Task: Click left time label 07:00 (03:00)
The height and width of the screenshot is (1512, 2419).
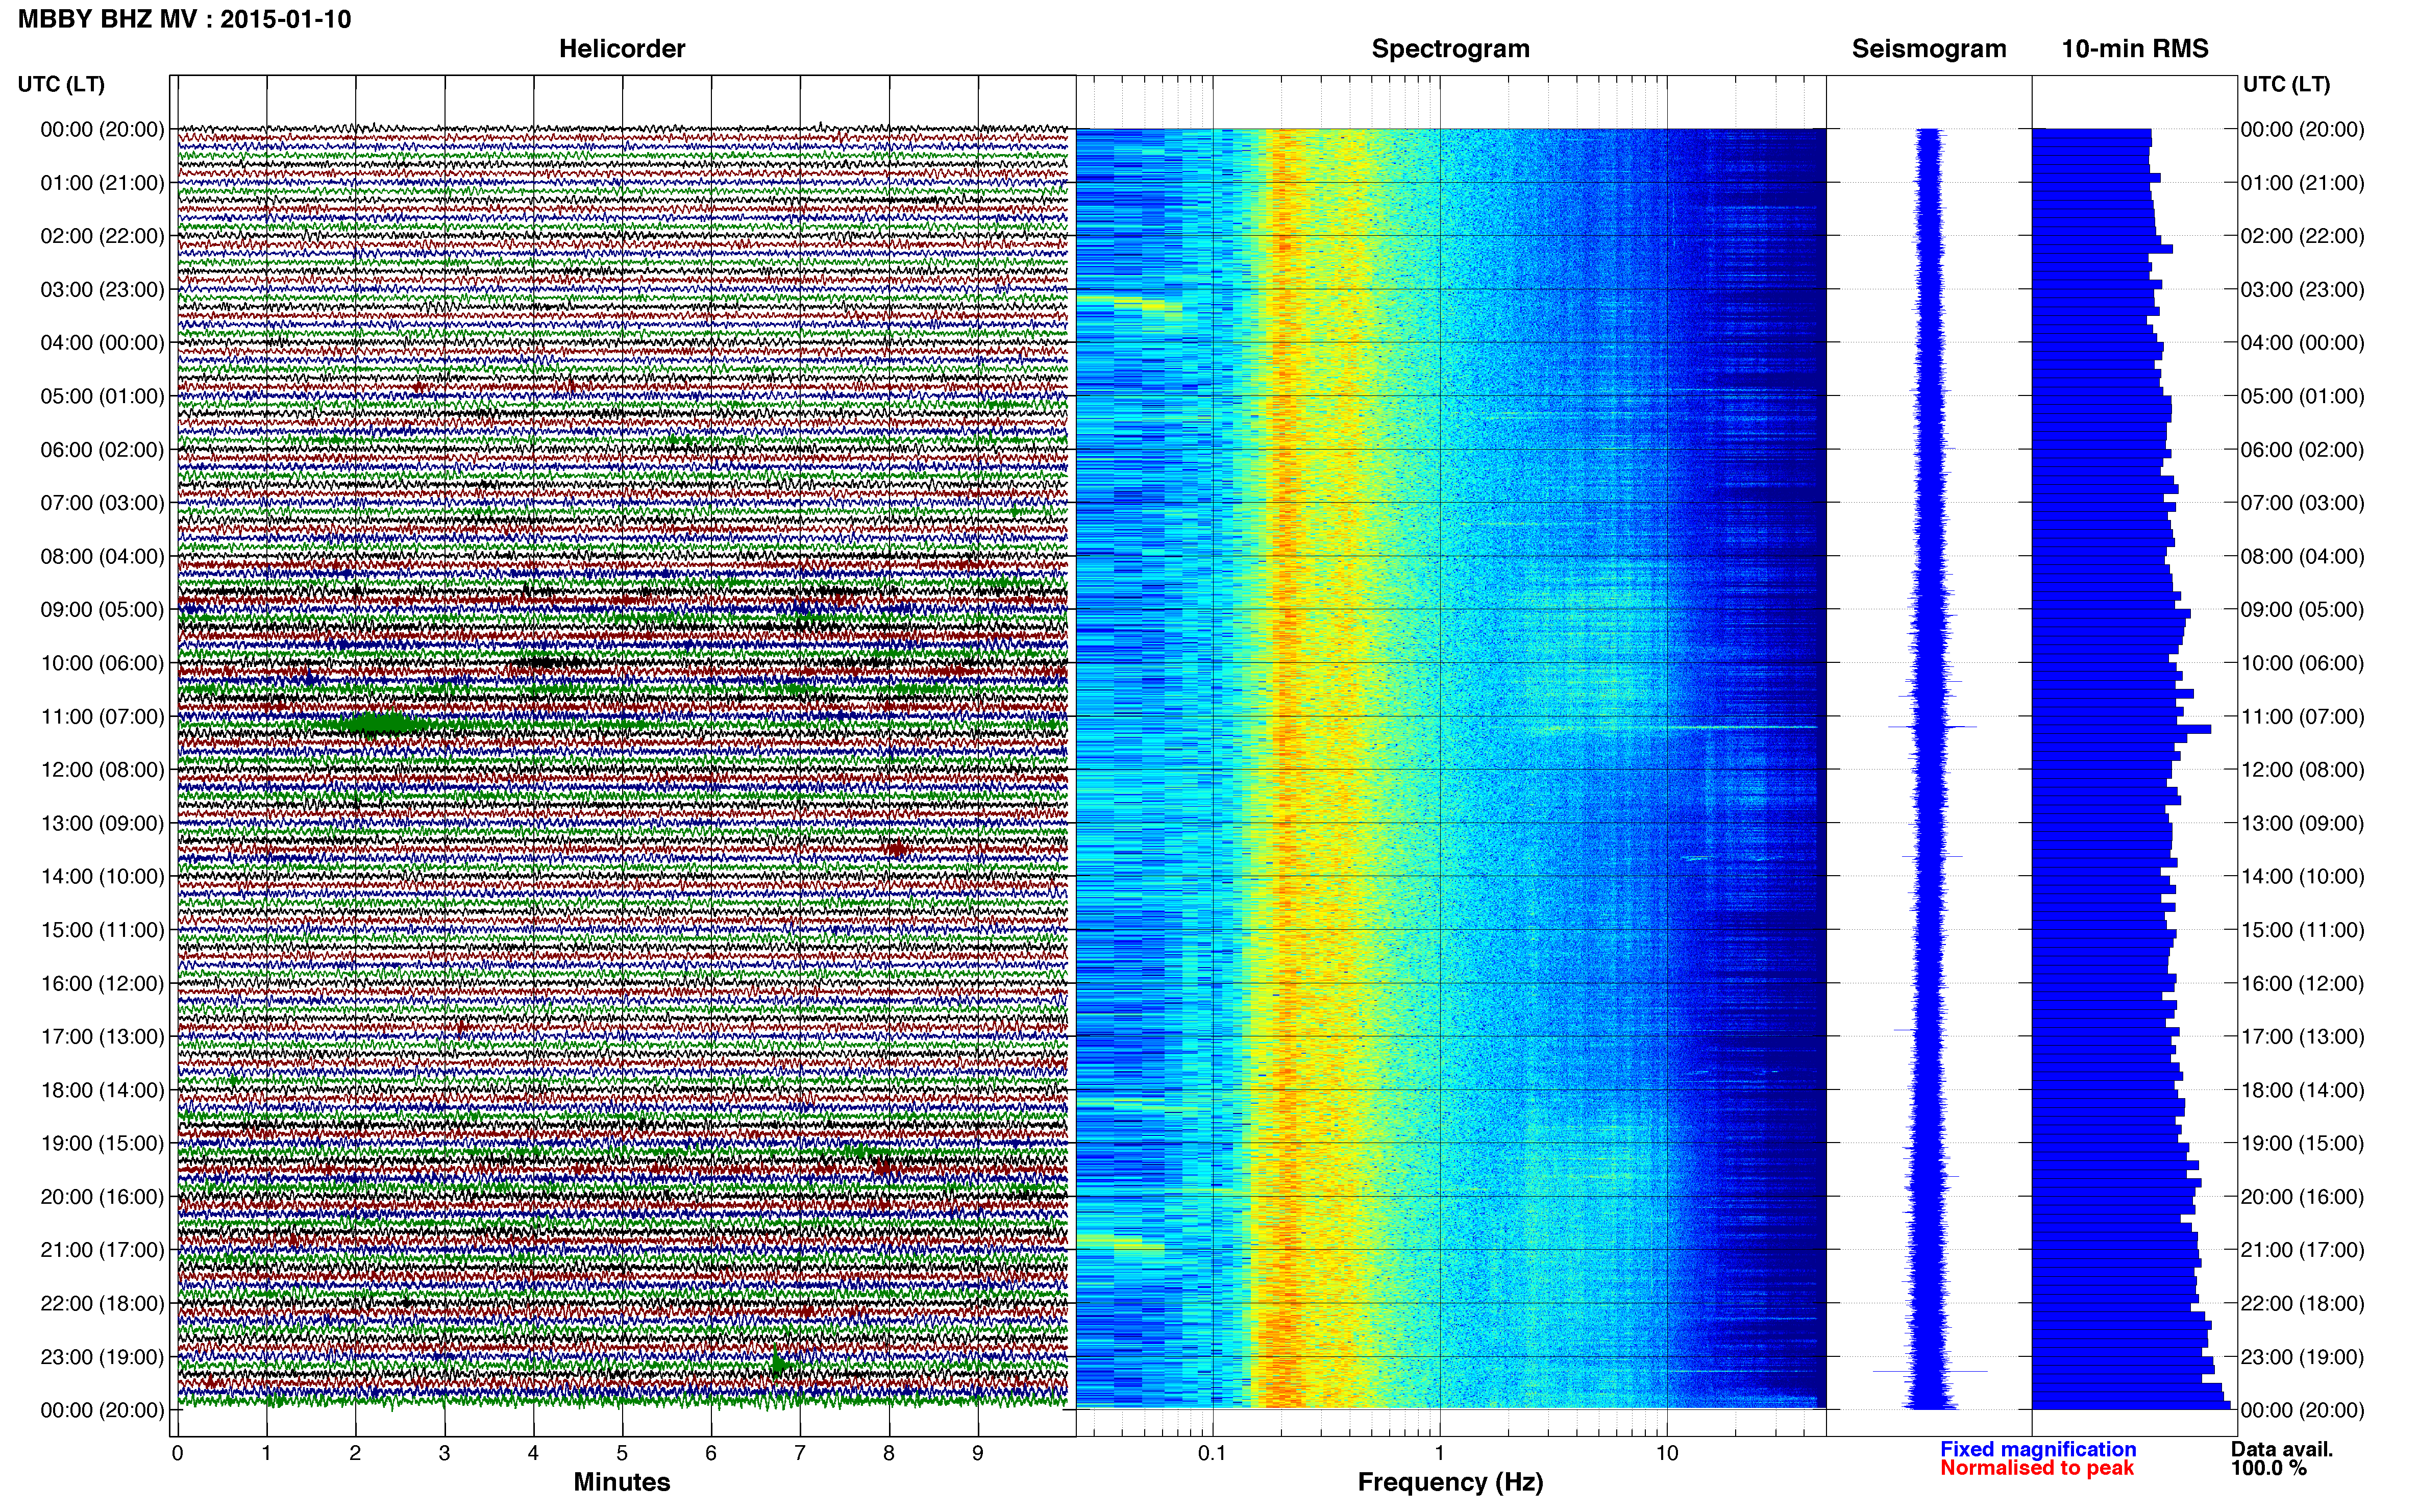Action: [x=102, y=503]
